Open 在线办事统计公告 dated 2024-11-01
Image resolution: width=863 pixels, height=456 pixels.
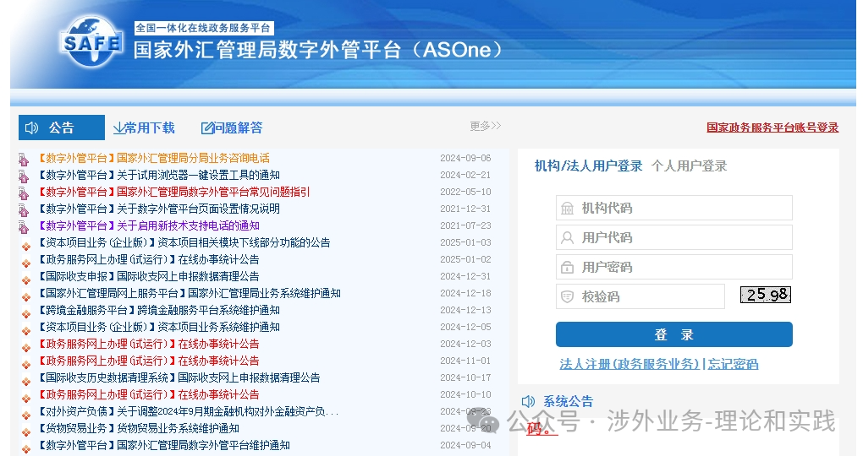pyautogui.click(x=148, y=361)
